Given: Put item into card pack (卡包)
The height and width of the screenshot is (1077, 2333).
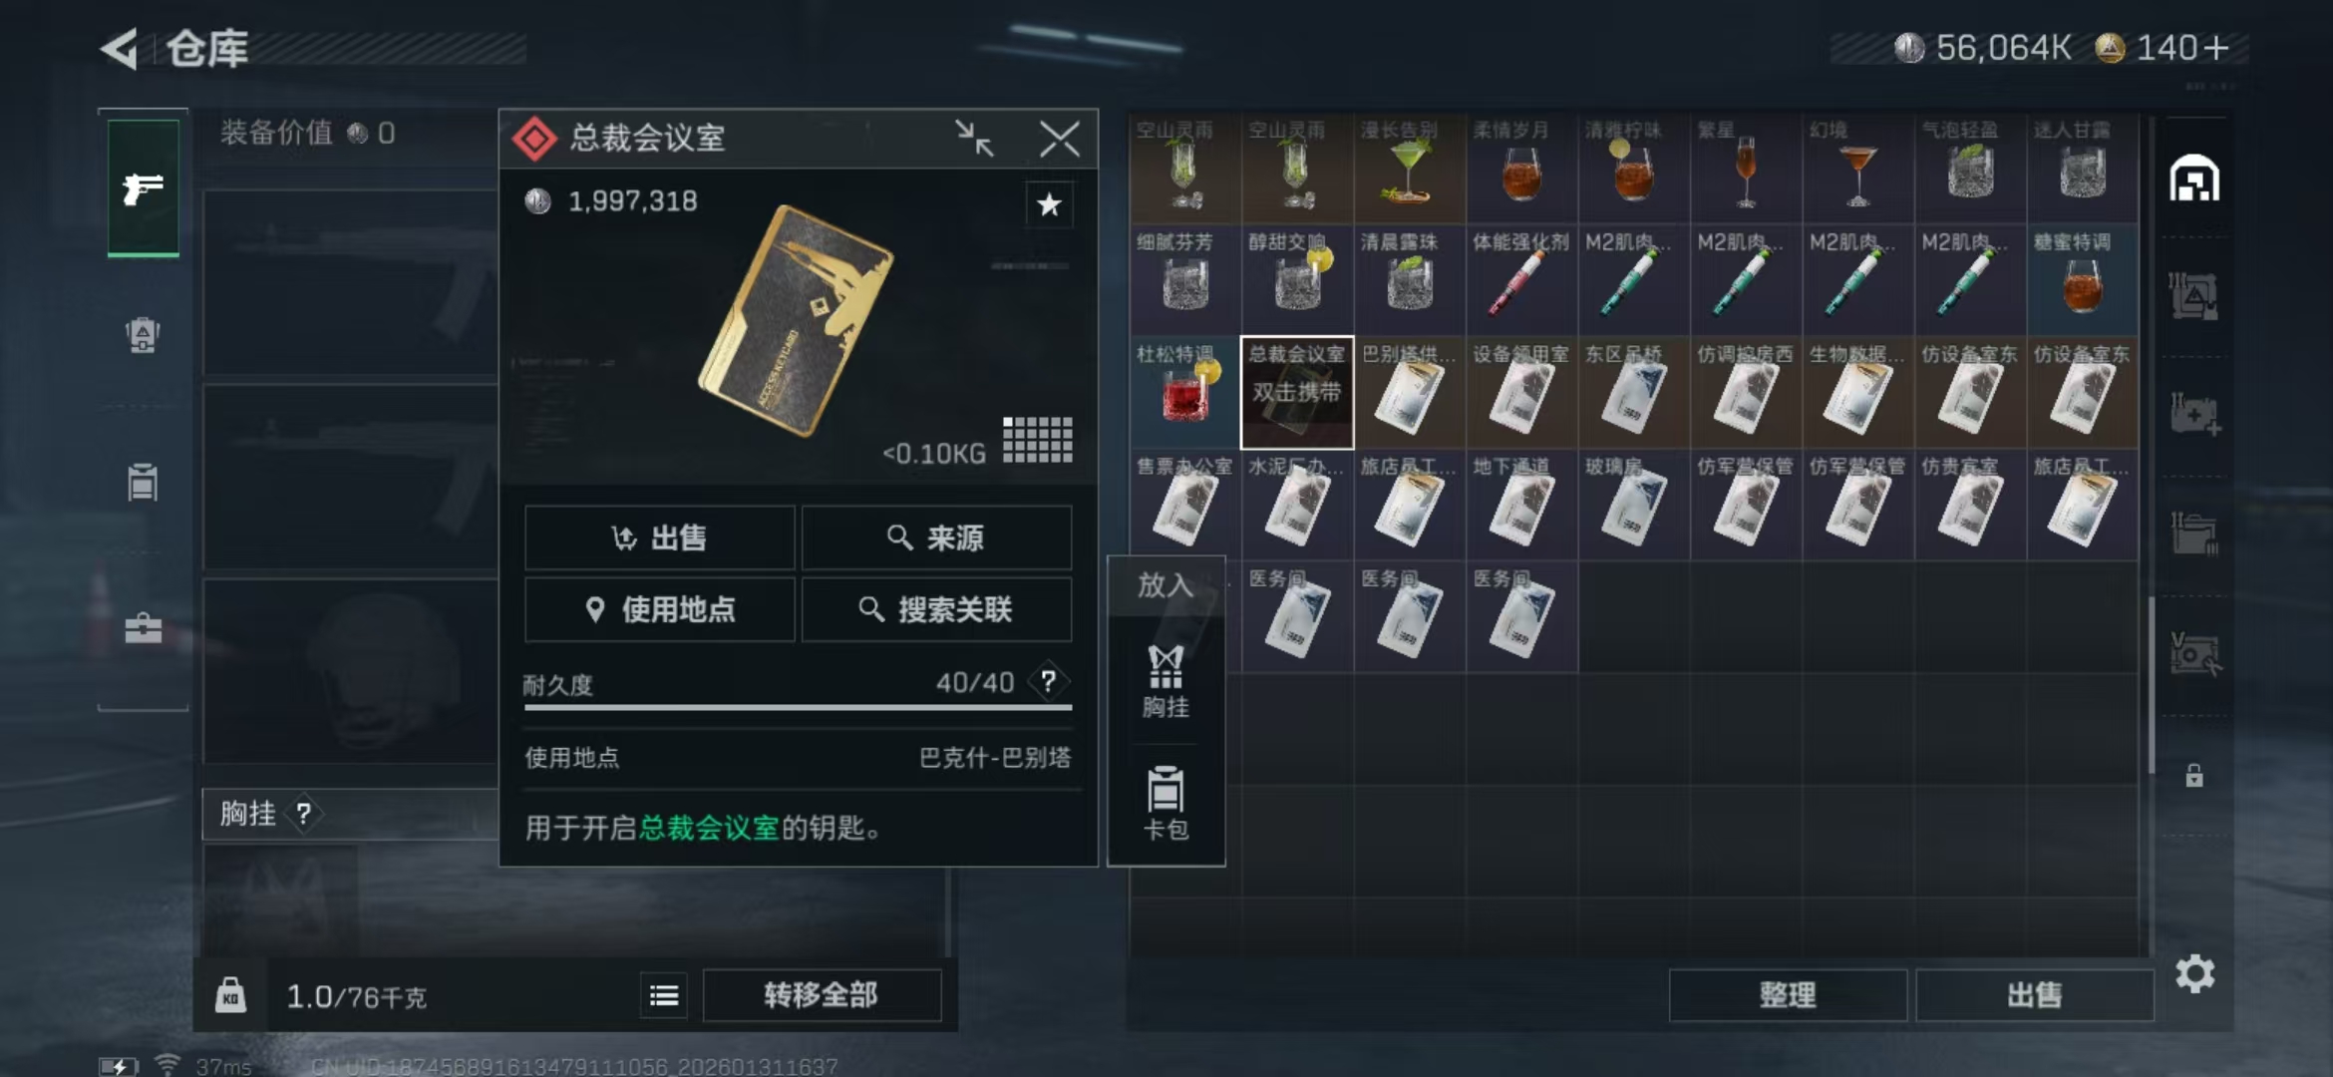Looking at the screenshot, I should coord(1166,804).
